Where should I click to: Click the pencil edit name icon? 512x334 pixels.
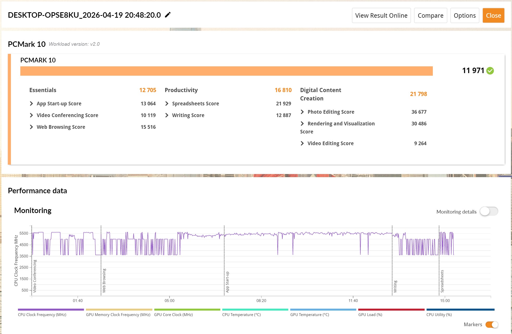point(168,15)
